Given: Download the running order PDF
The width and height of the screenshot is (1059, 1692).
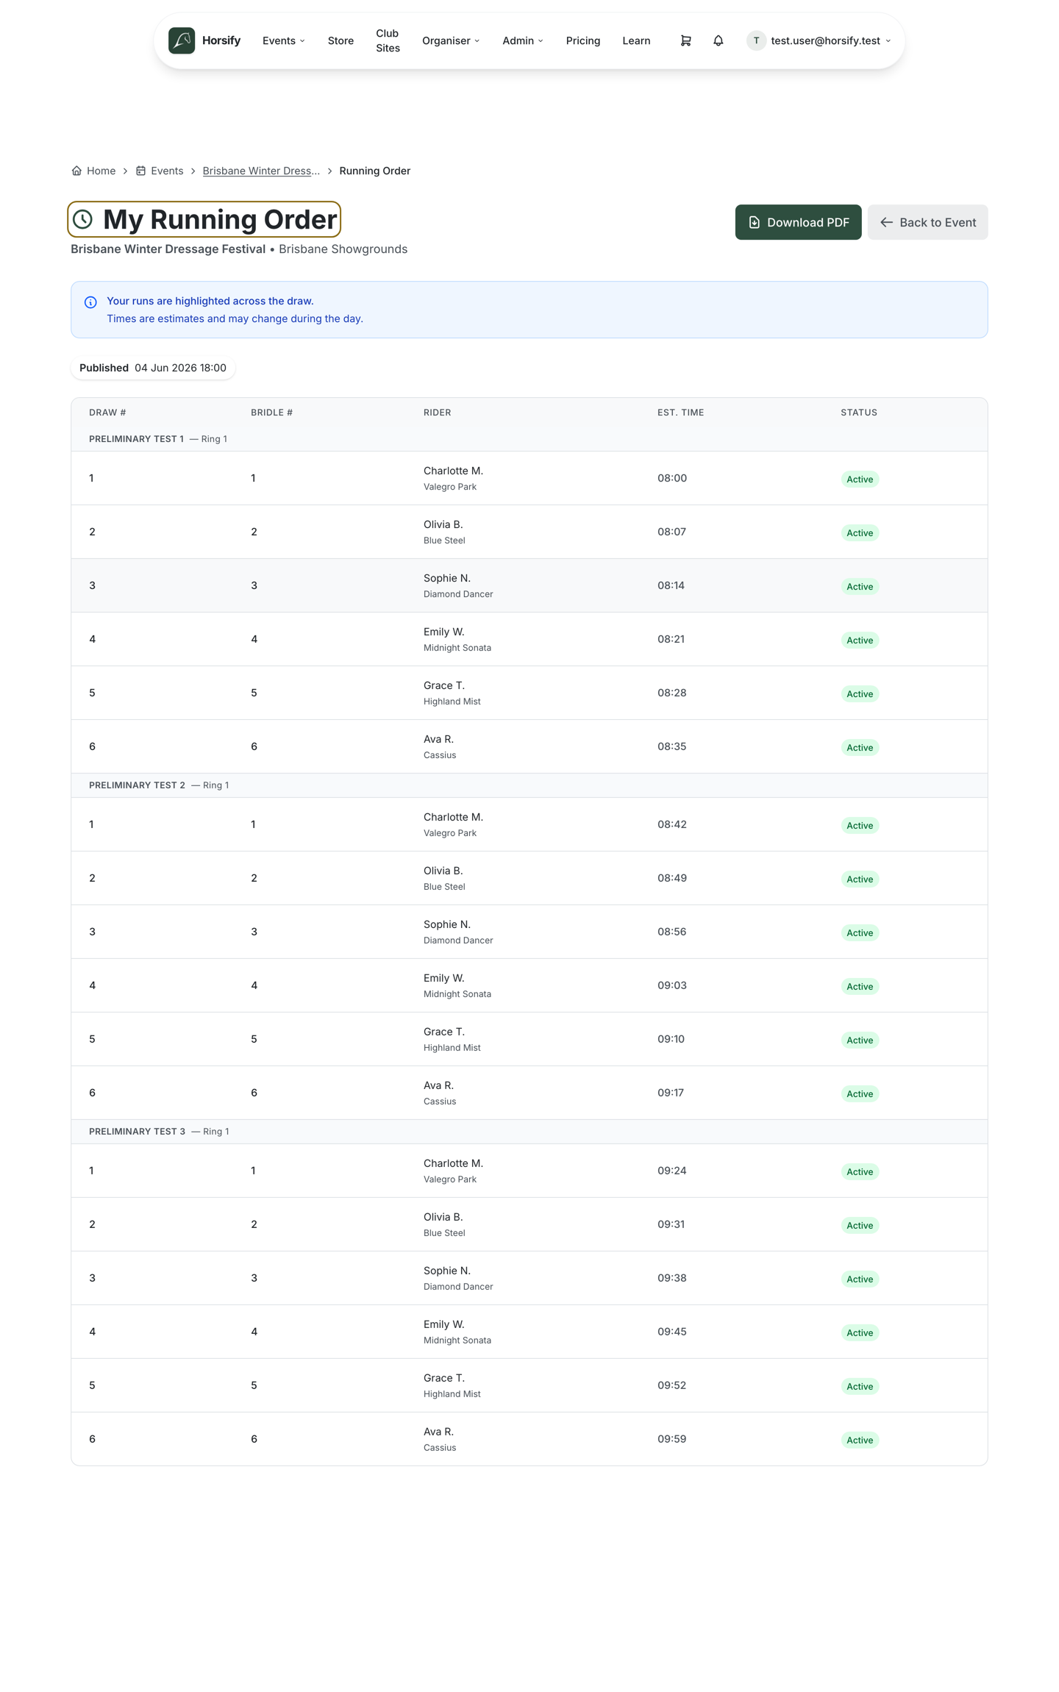Looking at the screenshot, I should (x=798, y=222).
